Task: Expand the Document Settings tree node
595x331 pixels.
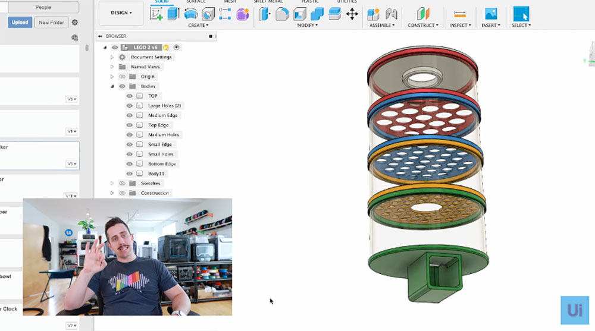Action: point(112,57)
